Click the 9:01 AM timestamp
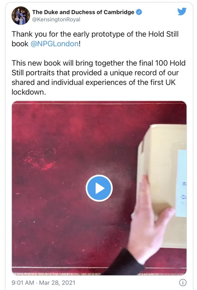The width and height of the screenshot is (197, 290). (23, 283)
